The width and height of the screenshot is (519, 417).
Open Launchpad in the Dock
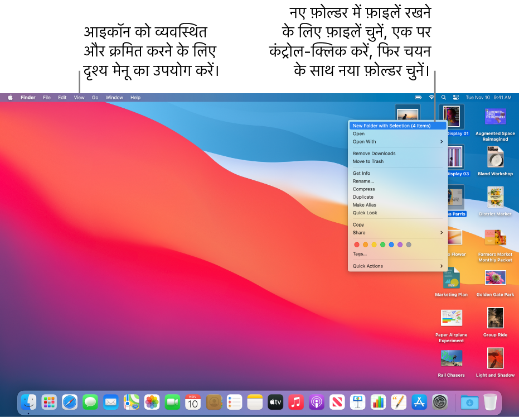[x=49, y=402]
